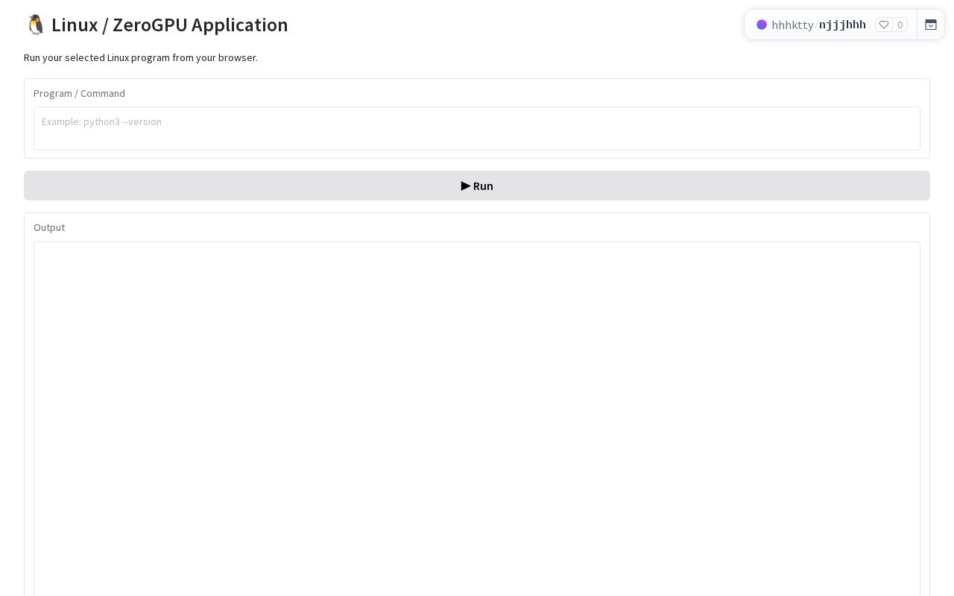Click the description text under the title
This screenshot has height=596, width=954.
pyautogui.click(x=141, y=57)
